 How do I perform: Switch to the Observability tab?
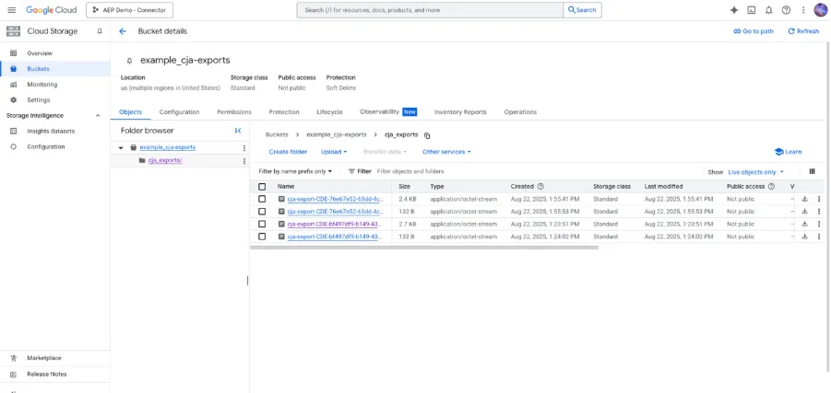388,112
